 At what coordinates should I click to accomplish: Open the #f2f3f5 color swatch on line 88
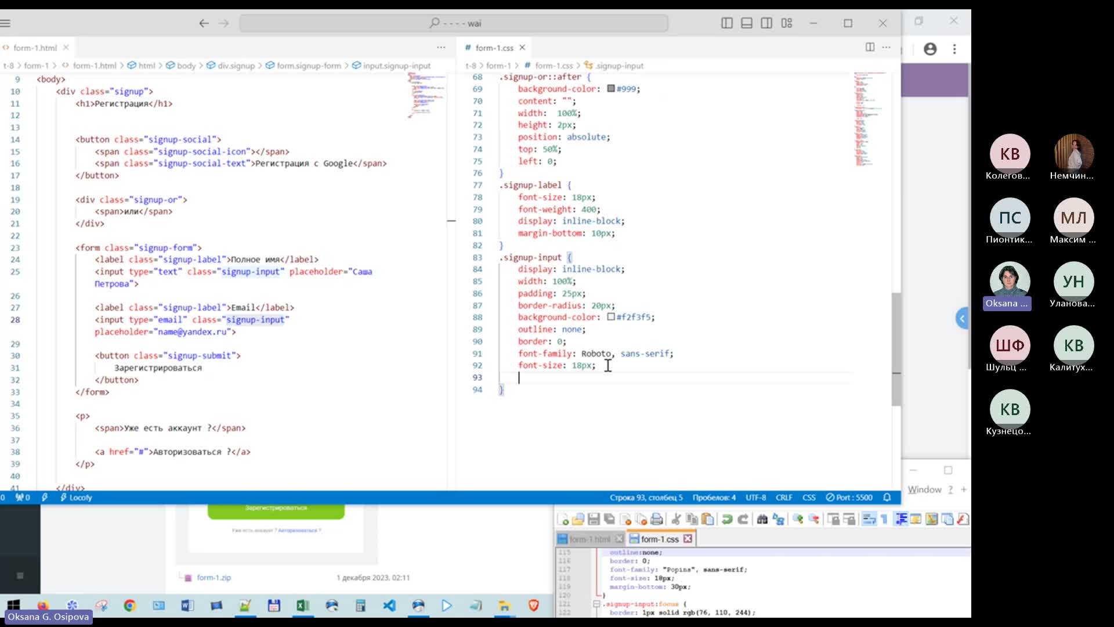point(611,317)
